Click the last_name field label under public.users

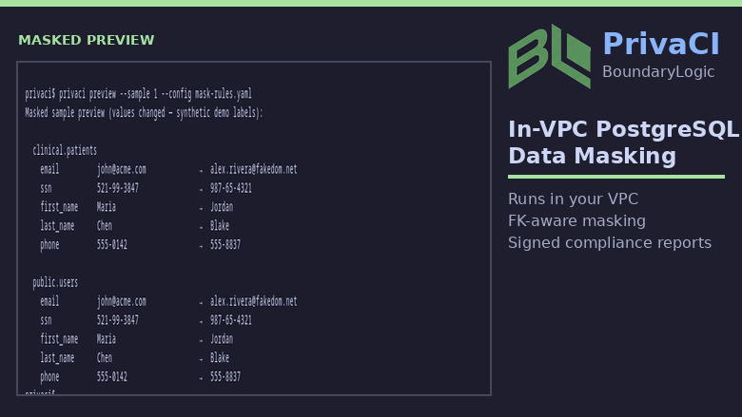pyautogui.click(x=57, y=358)
